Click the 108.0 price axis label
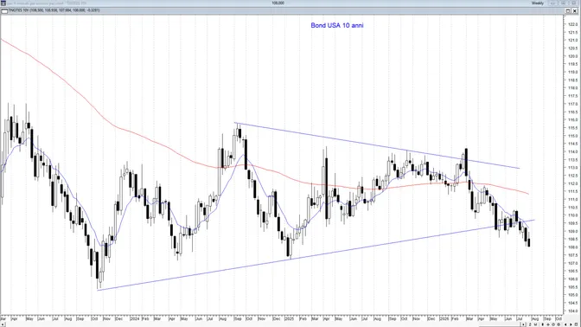Viewport: 581px width, 327px height. [x=572, y=247]
